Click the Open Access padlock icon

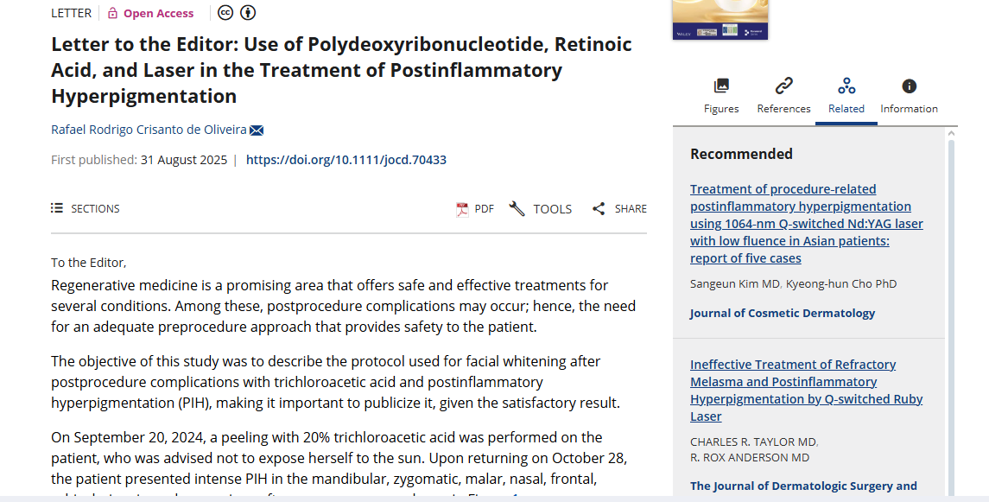pyautogui.click(x=113, y=13)
